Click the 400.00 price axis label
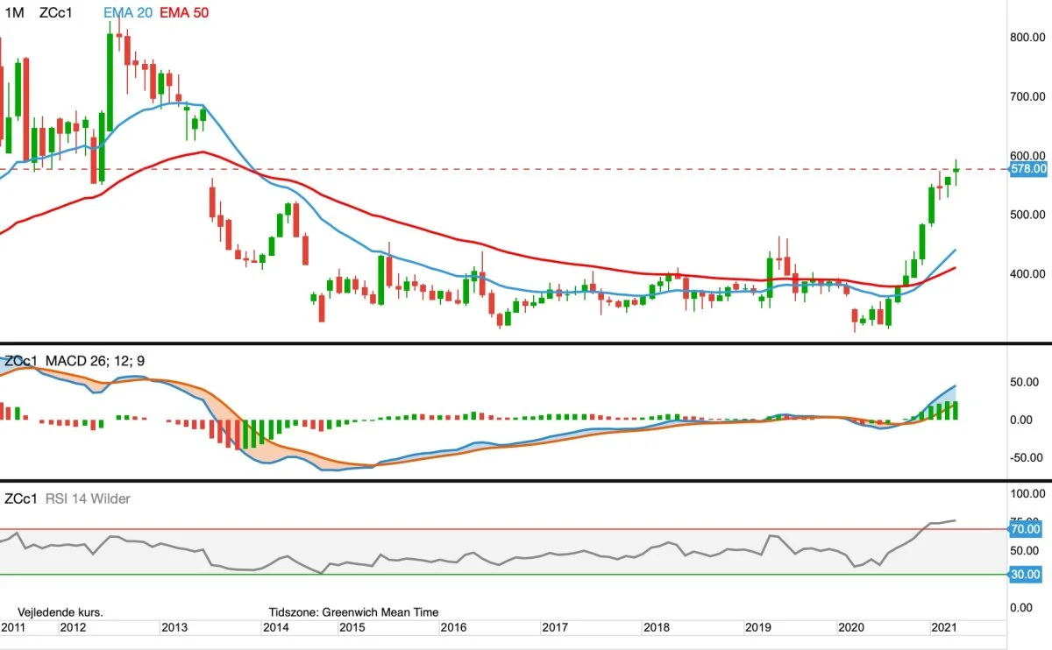 [x=1027, y=274]
